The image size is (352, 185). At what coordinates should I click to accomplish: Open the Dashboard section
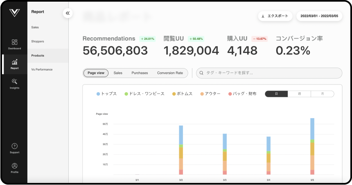15,44
